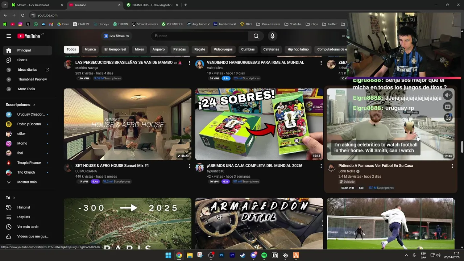The image size is (464, 261).
Task: Reload the current page
Action: [x=22, y=15]
